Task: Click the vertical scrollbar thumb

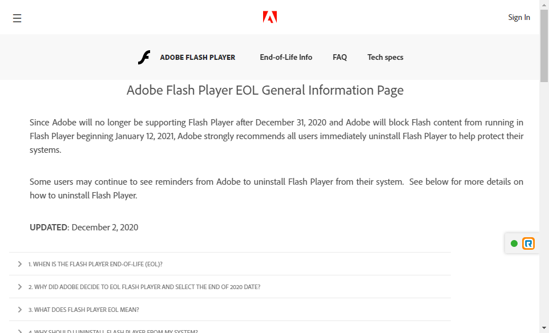Action: [x=544, y=46]
